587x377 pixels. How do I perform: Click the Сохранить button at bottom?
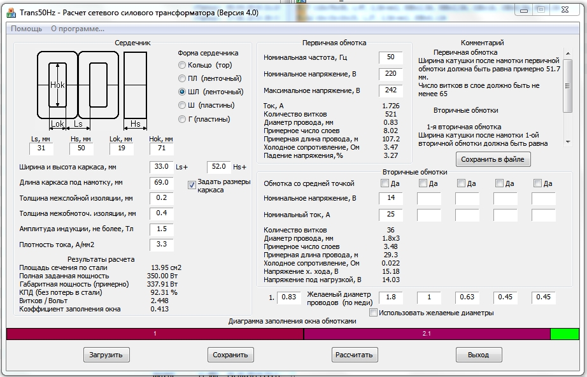230,355
